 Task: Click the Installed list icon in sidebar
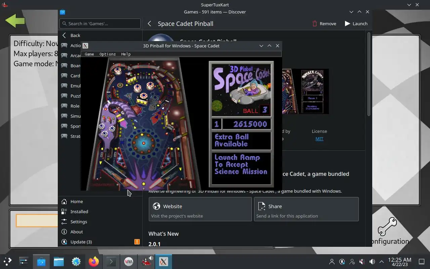pyautogui.click(x=64, y=212)
